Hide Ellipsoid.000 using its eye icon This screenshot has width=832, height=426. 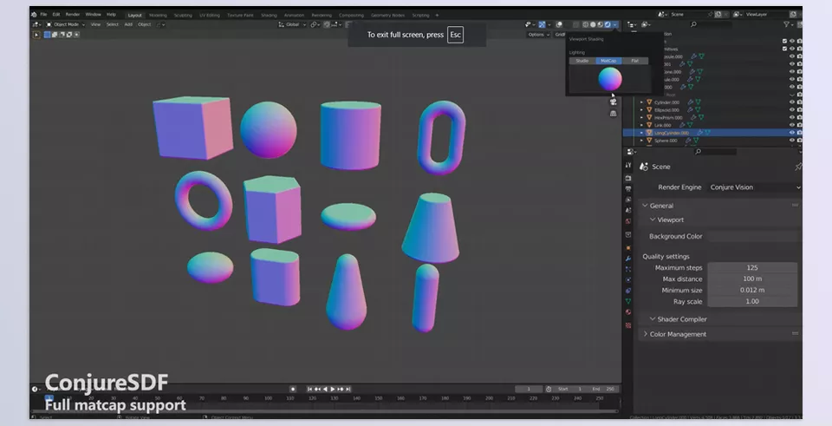pos(792,110)
